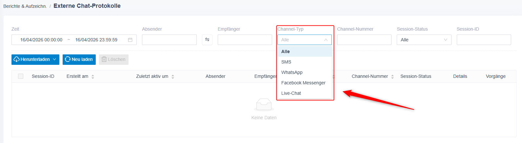The height and width of the screenshot is (143, 522).
Task: Choose SMS from the channel type list
Action: click(x=305, y=62)
